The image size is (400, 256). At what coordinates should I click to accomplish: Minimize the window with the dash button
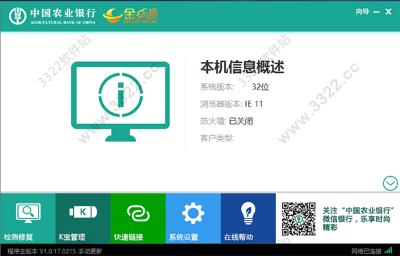point(376,12)
